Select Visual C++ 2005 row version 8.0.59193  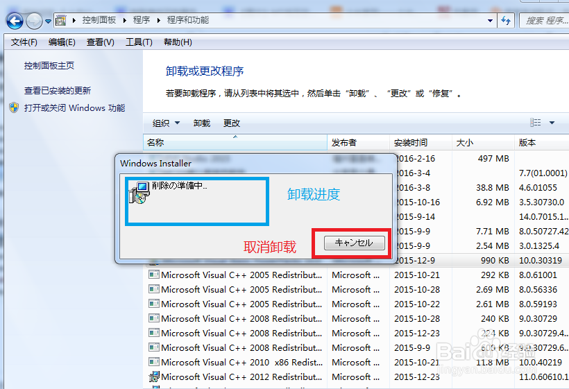[x=357, y=304]
